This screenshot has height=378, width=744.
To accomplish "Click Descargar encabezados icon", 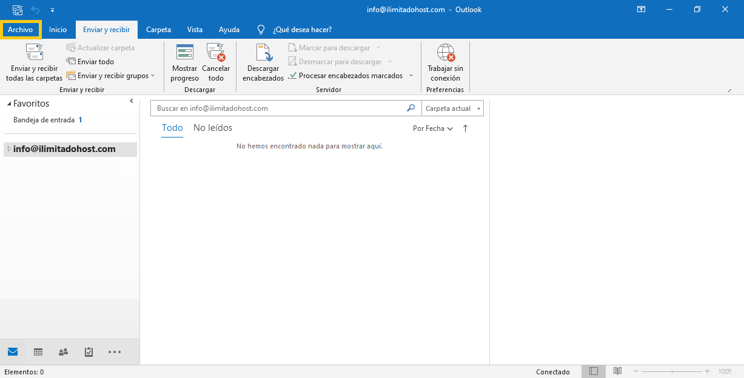I will [x=263, y=53].
